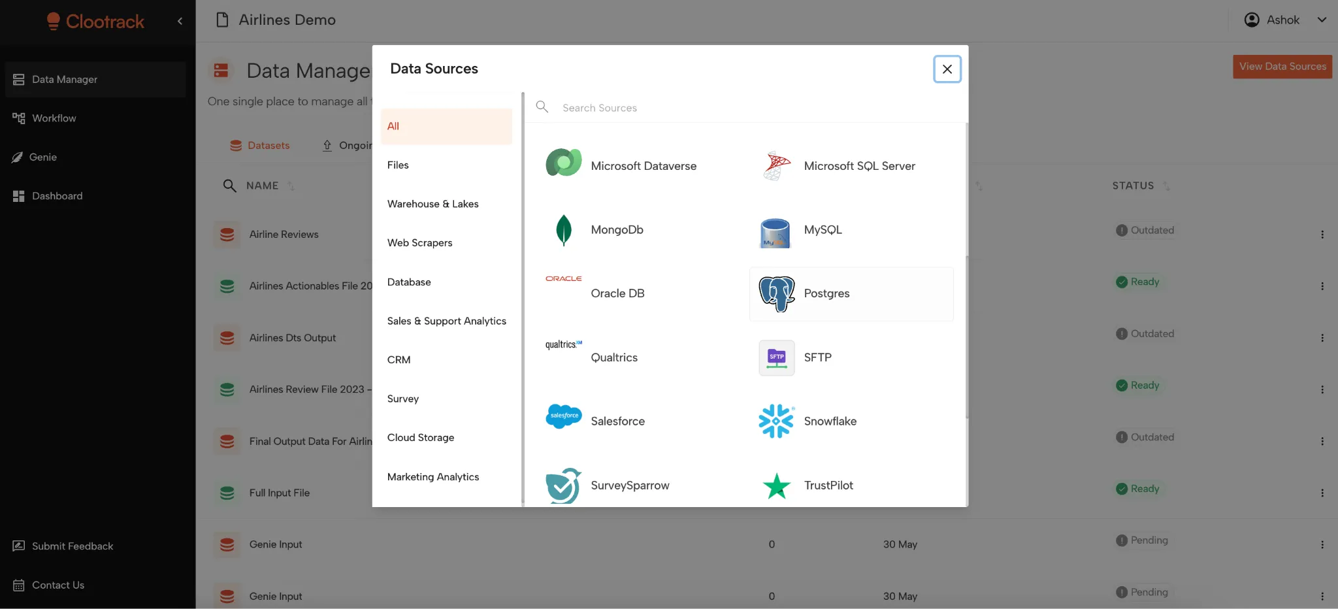1338x609 pixels.
Task: Select the Files category
Action: coord(446,165)
